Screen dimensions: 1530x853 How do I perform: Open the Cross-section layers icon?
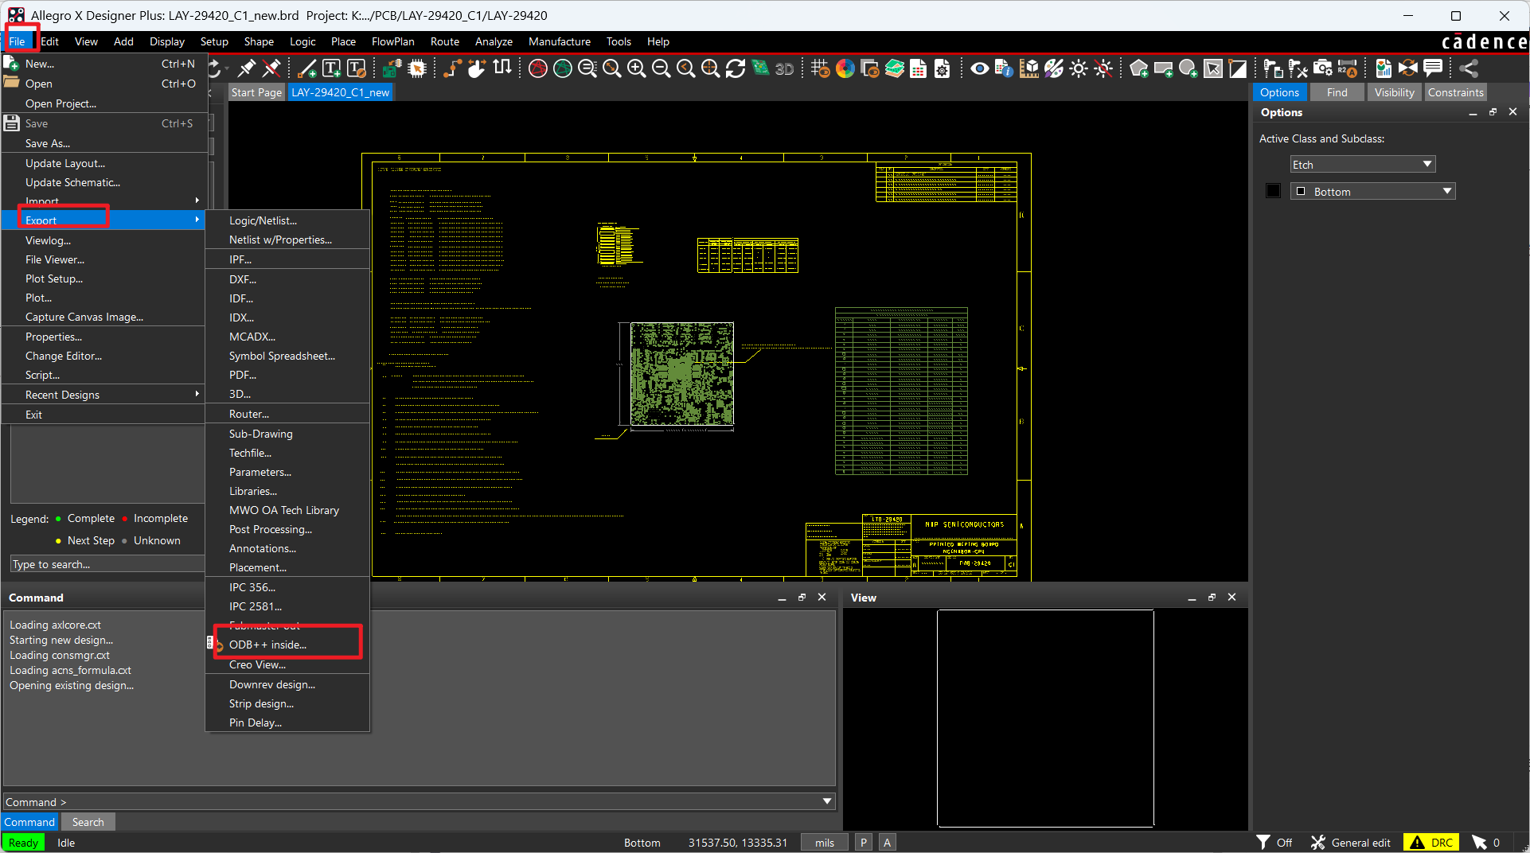point(895,69)
